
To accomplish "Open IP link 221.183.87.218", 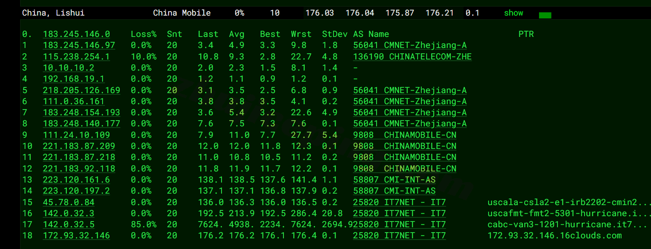I will [79, 158].
